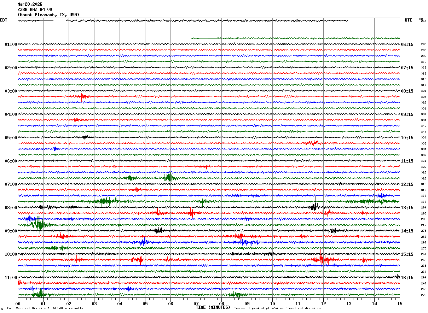The image size is (428, 313).
Task: Click the DC offset value 247
Action: (x=423, y=283)
